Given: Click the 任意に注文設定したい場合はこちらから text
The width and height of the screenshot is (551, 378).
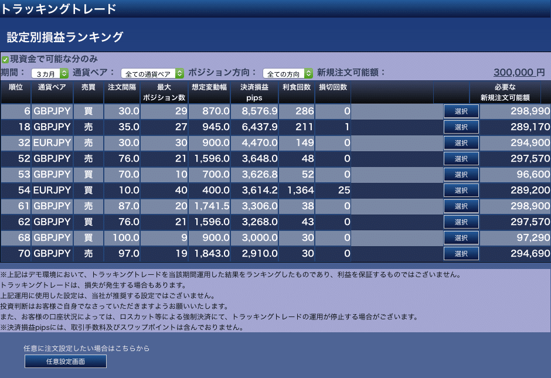Looking at the screenshot, I should tap(86, 348).
